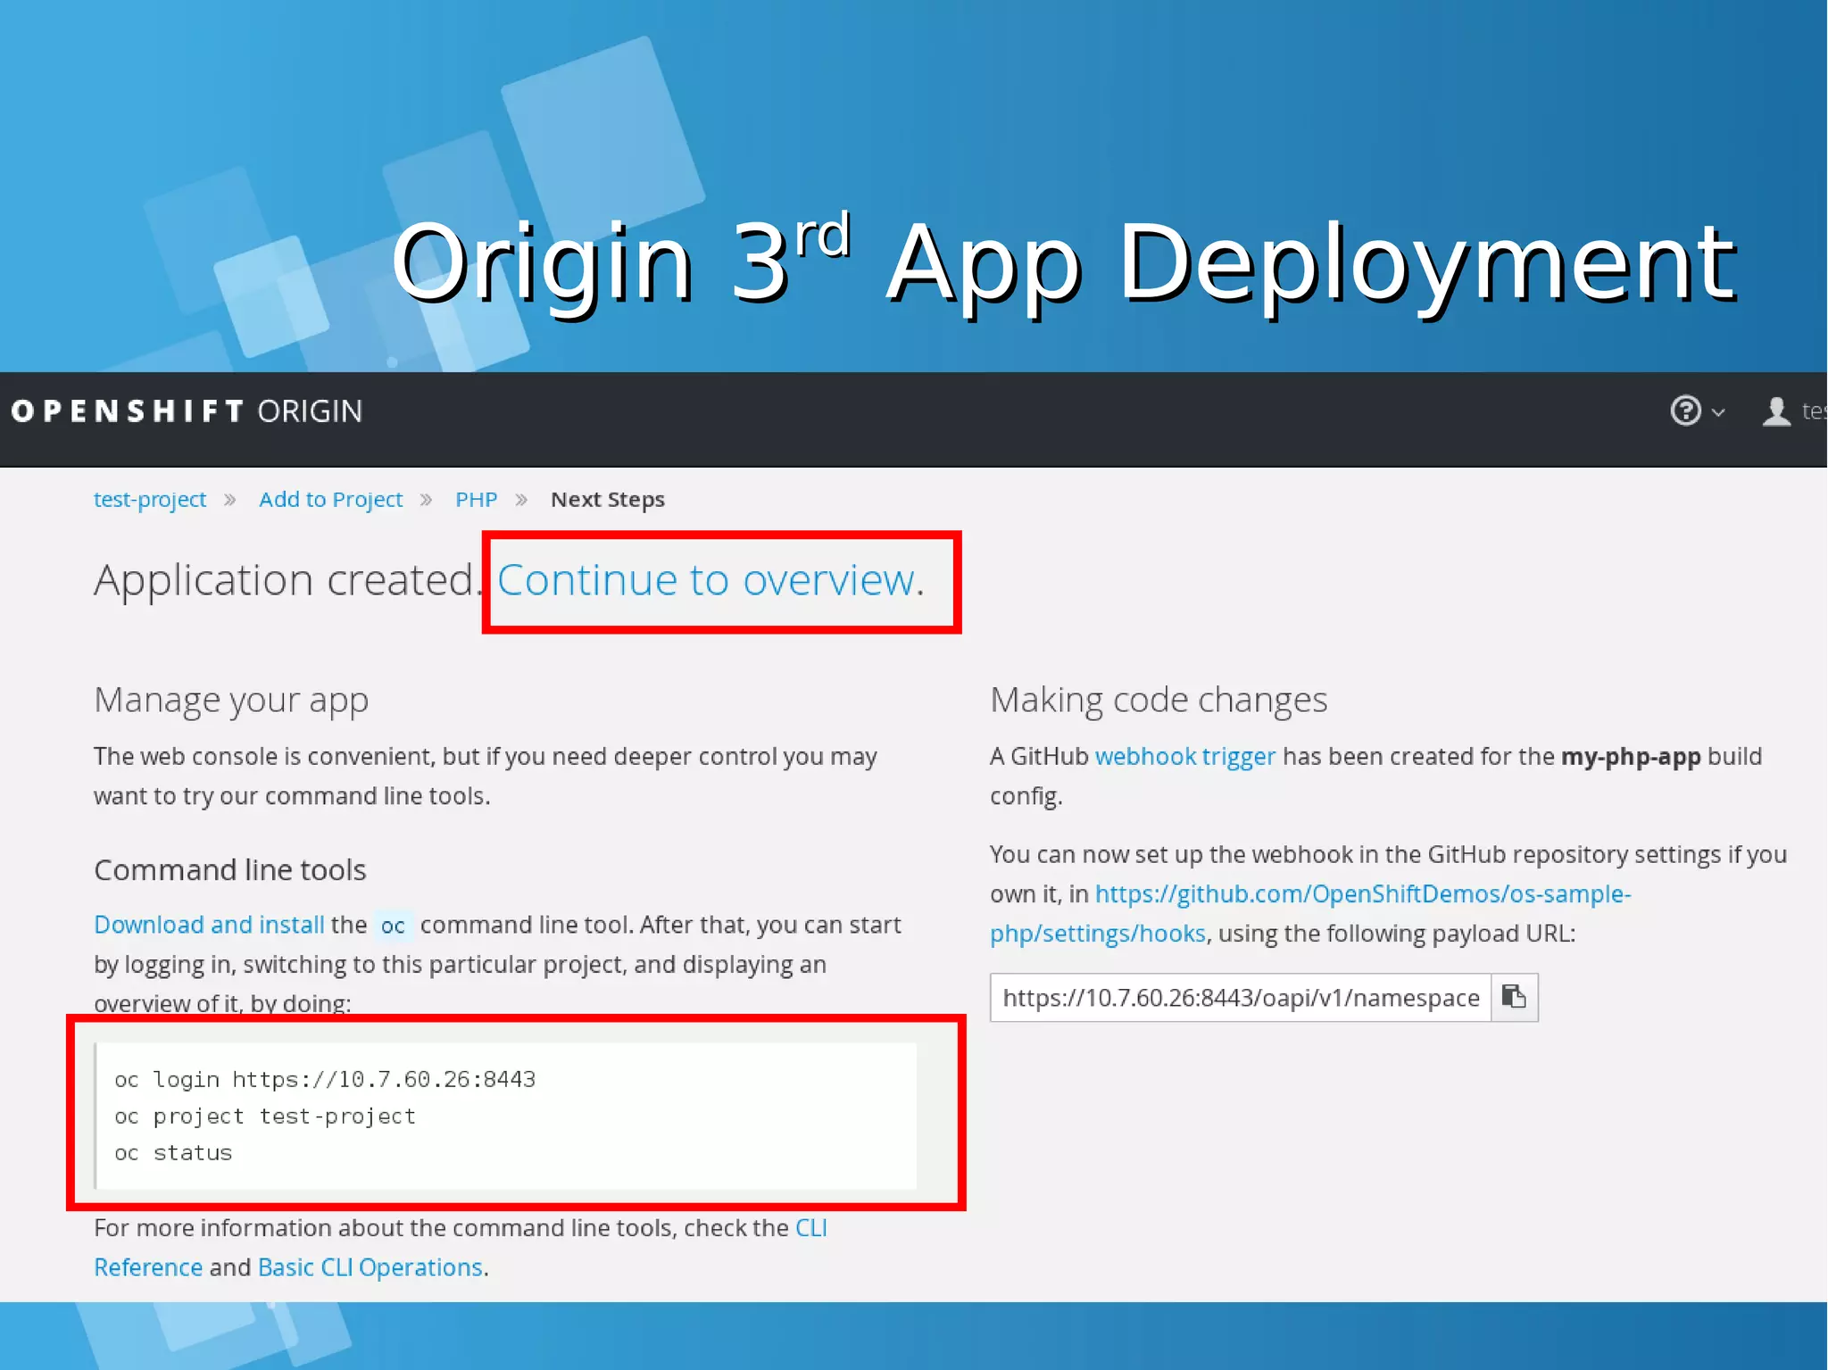Open Basic CLI Operations link
1828x1370 pixels.
pyautogui.click(x=370, y=1267)
